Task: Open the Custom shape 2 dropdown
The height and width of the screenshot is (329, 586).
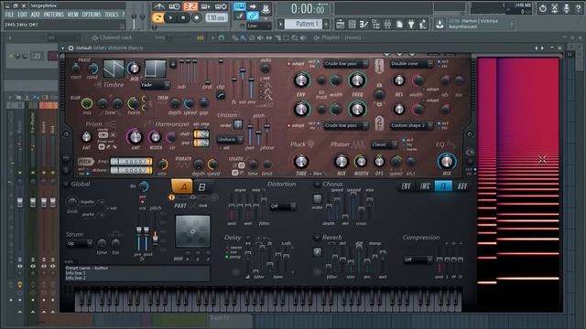Action: [411, 126]
